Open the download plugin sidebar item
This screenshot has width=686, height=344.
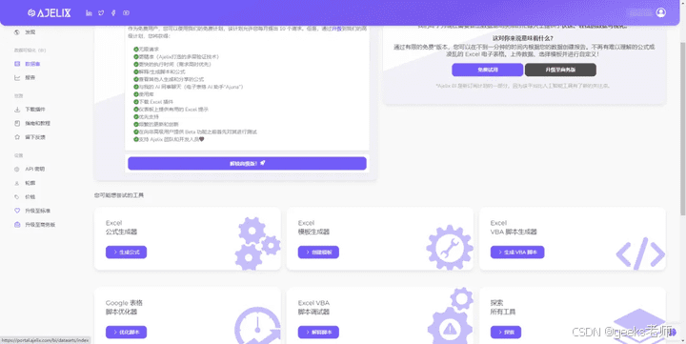tap(30, 110)
